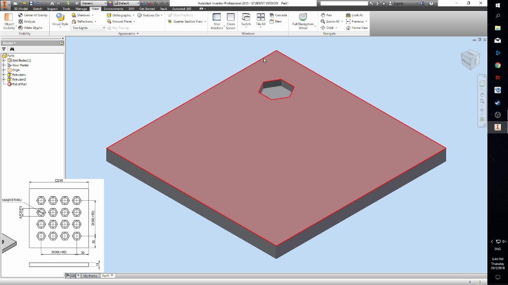Screen dimensions: 508x285
Task: Open the Textures On dropdown
Action: coord(150,15)
